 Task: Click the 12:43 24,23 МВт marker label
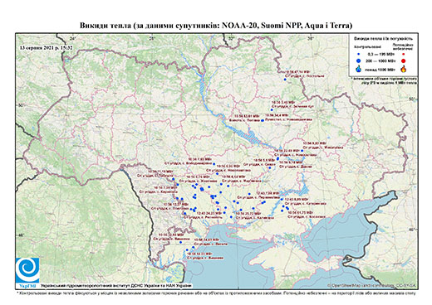[209, 213]
